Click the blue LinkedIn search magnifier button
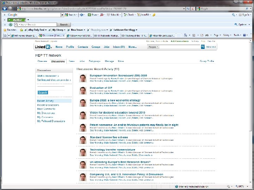Viewport: 254px width, 190px height. (202, 47)
